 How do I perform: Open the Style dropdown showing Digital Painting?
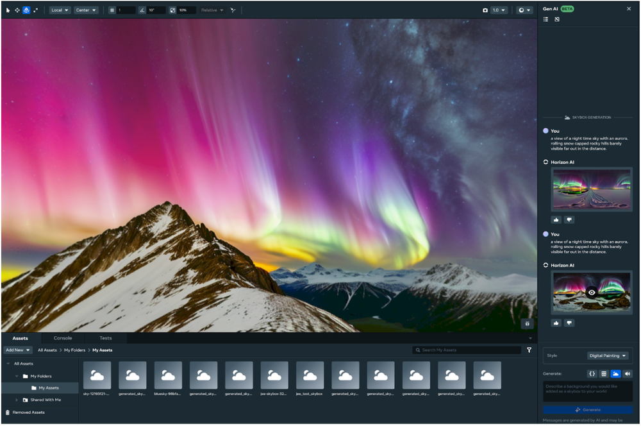coord(608,355)
